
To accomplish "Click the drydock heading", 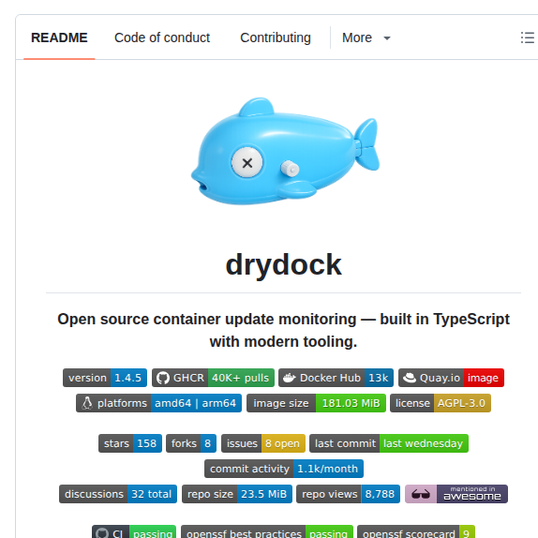I will tap(283, 264).
